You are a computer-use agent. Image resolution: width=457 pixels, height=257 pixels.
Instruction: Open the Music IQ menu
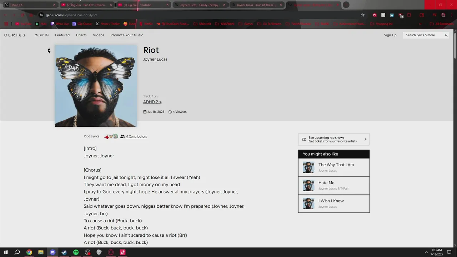(x=41, y=35)
